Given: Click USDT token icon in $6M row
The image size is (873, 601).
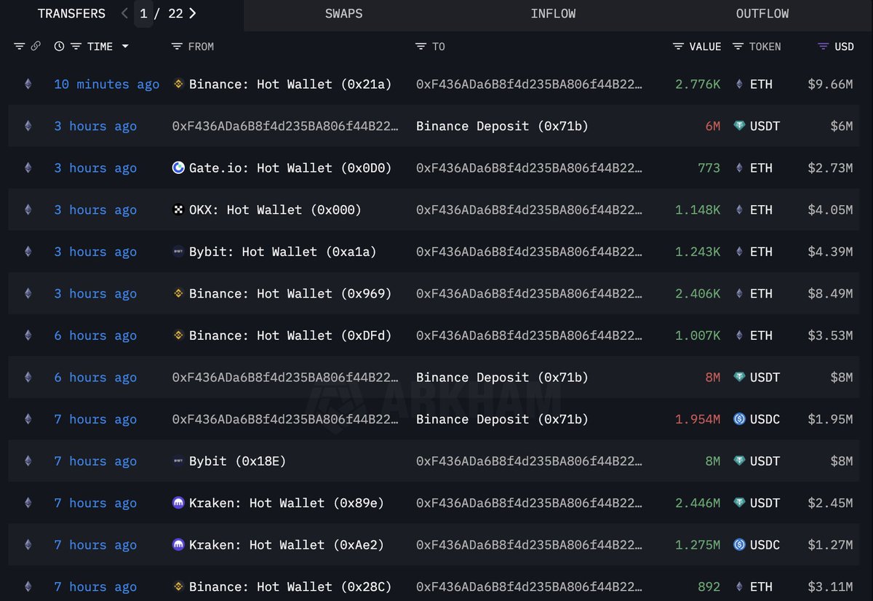Looking at the screenshot, I should (739, 127).
